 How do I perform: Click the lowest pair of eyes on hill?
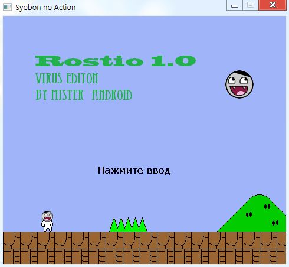[275, 223]
